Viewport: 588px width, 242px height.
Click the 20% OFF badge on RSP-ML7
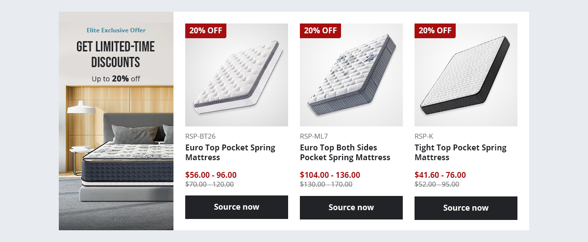pyautogui.click(x=320, y=30)
